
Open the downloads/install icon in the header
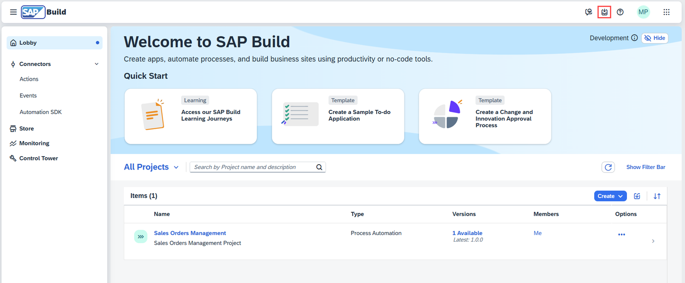click(604, 12)
